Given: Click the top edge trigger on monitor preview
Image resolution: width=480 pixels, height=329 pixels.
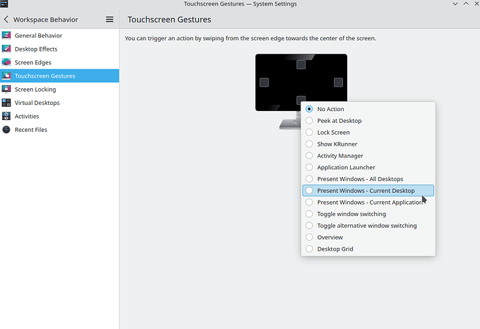Looking at the screenshot, I should pos(301,65).
